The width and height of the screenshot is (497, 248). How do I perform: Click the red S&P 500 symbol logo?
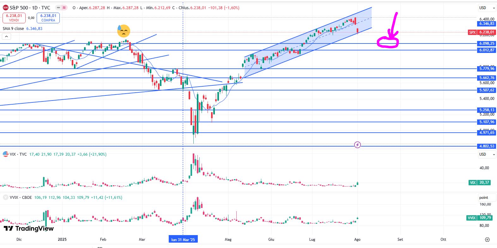[x=5, y=8]
